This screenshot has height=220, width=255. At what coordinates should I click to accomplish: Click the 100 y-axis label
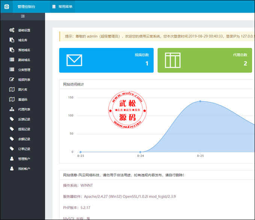[71, 116]
